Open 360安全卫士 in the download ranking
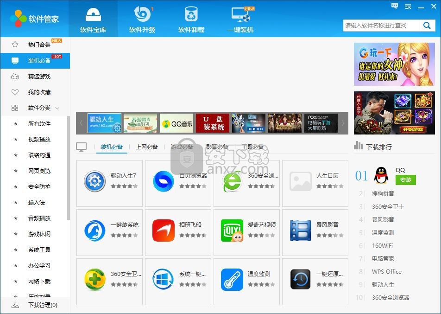 coord(388,207)
